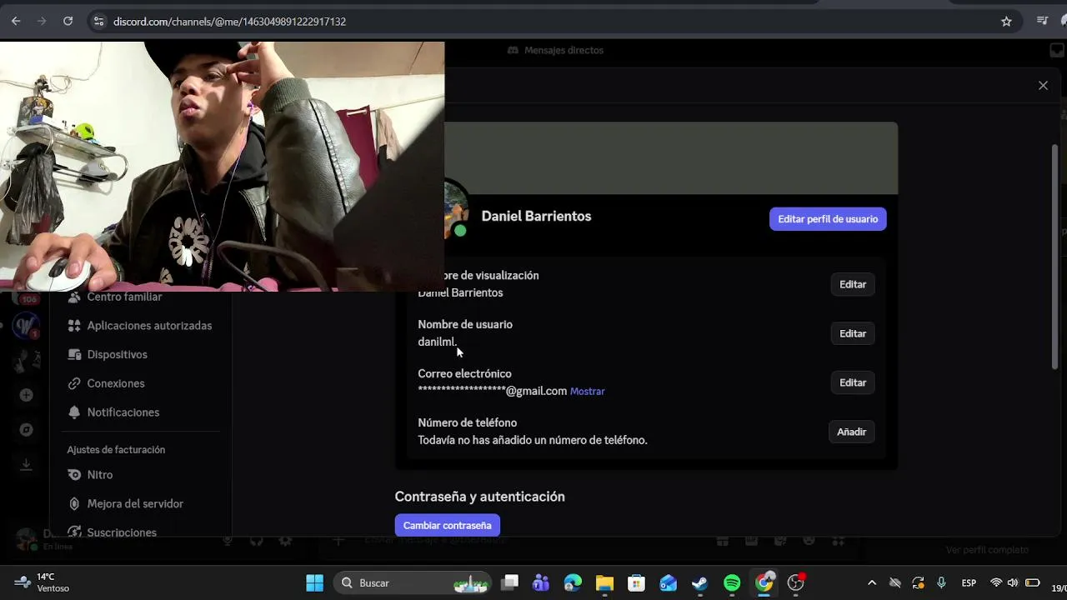The image size is (1067, 600).
Task: Expand hidden system tray icons
Action: pos(872,583)
